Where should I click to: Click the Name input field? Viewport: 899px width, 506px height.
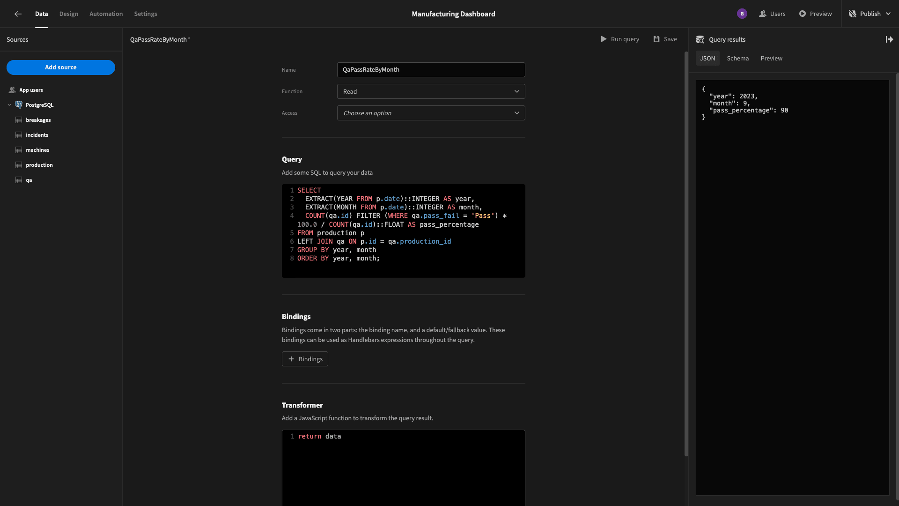coord(431,70)
